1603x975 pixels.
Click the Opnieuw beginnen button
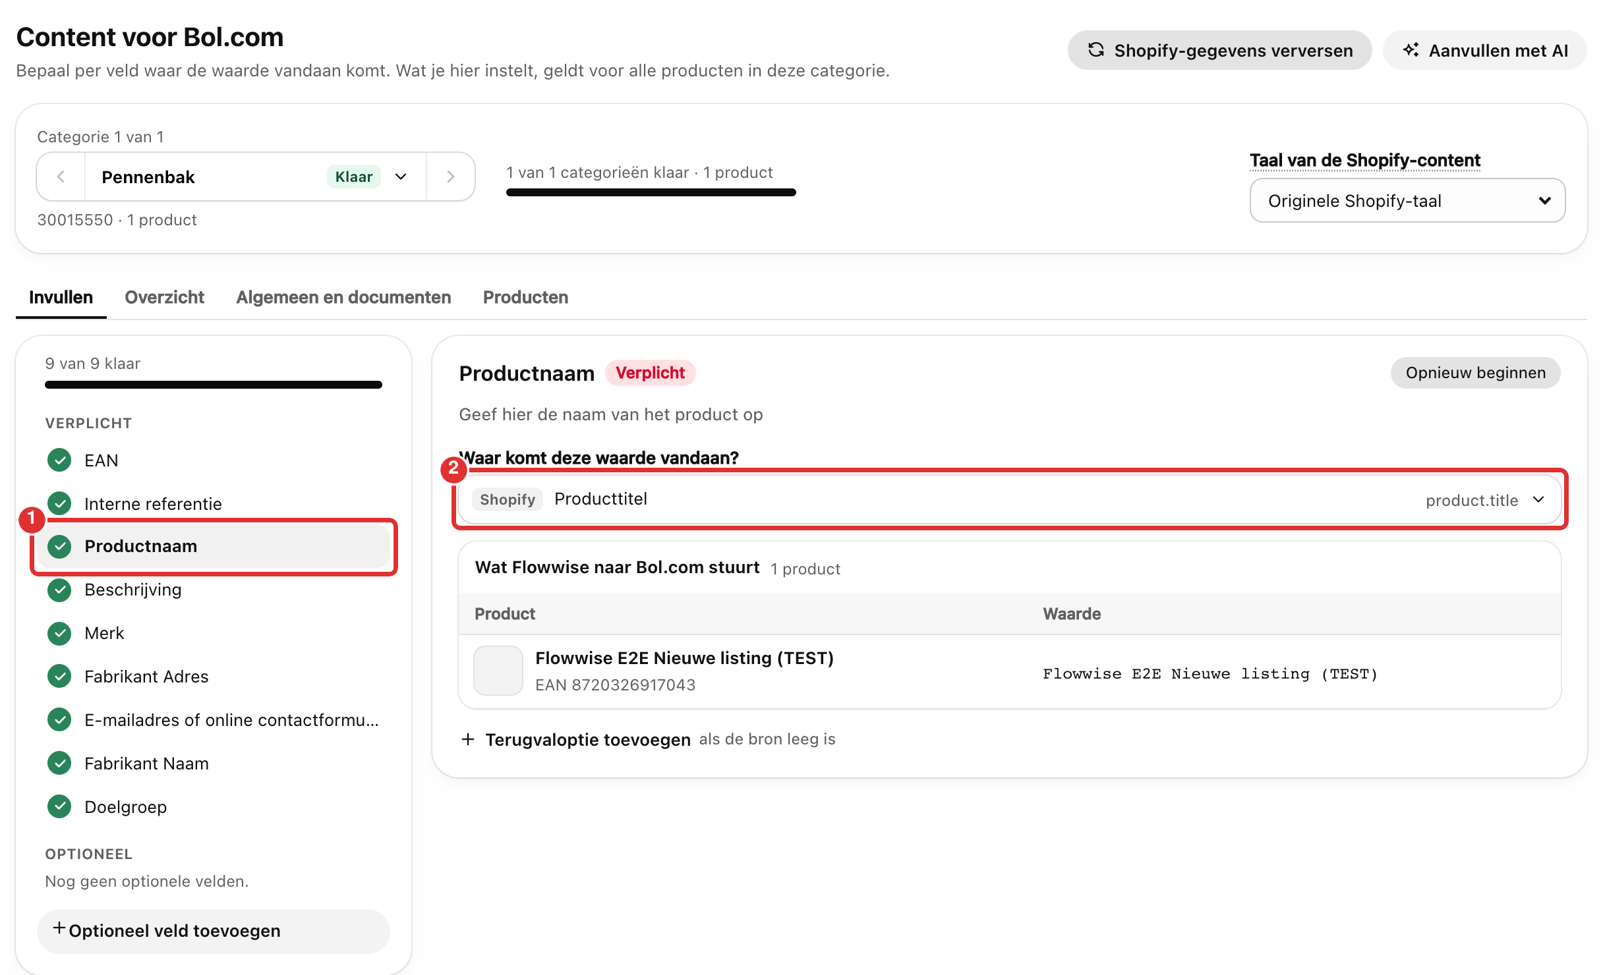point(1475,373)
